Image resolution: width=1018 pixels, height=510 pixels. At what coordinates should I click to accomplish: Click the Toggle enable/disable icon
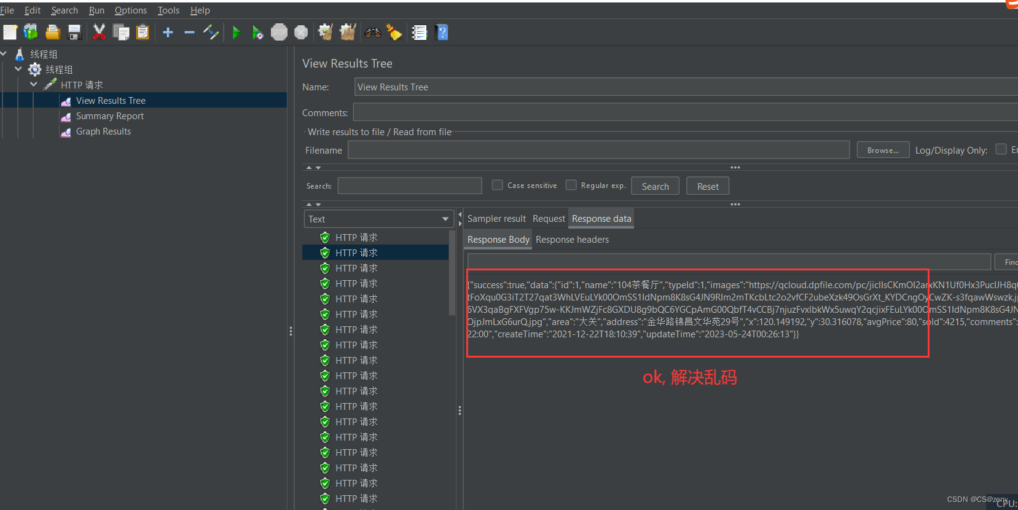[211, 32]
